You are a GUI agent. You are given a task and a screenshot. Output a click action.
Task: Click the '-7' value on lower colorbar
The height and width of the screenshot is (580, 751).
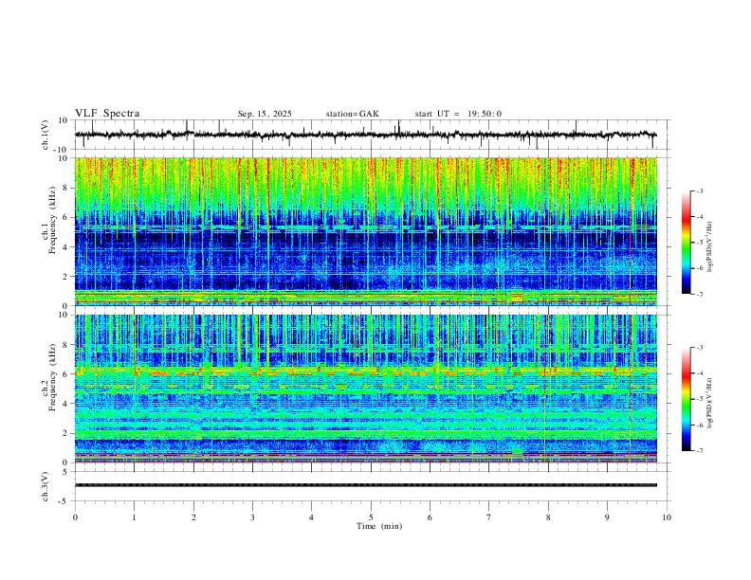click(699, 451)
